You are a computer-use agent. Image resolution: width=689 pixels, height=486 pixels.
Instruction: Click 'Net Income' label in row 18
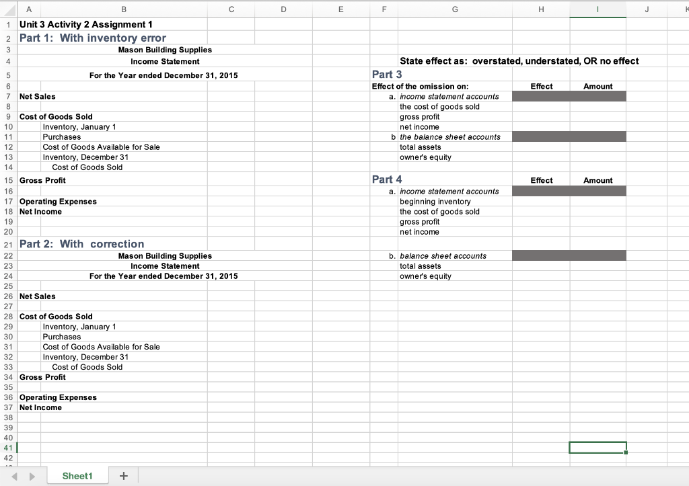click(40, 212)
